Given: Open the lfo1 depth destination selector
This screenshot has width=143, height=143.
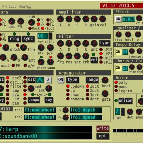Looking at the screenshot, I should click(86, 110).
